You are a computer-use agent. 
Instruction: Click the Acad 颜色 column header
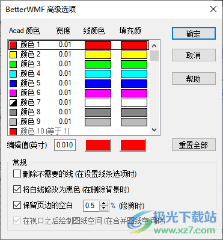click(x=24, y=31)
